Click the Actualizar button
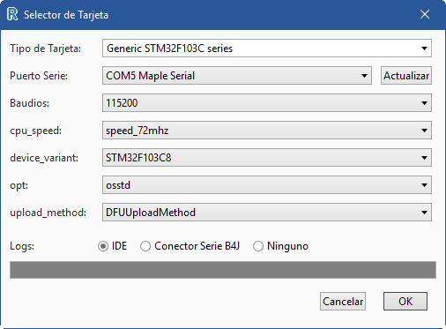Viewport: 446px width, 329px height. 406,76
